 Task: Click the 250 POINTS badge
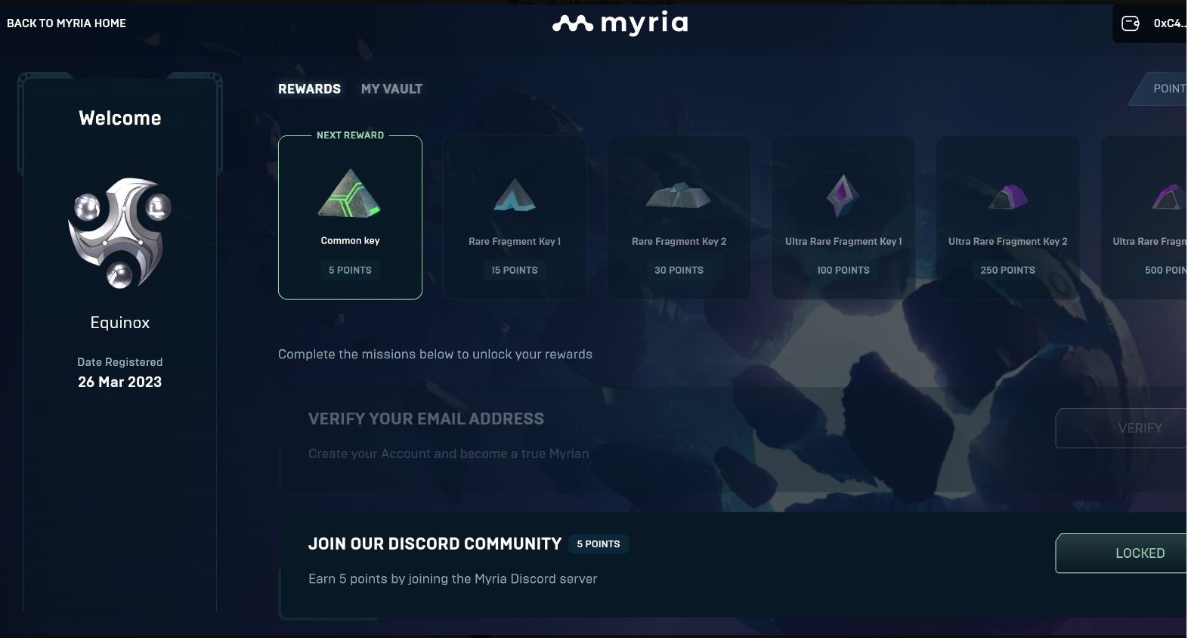(1007, 270)
